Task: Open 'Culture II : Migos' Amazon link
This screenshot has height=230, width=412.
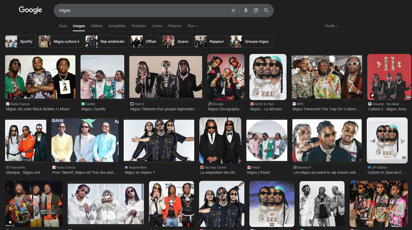Action: click(x=388, y=109)
